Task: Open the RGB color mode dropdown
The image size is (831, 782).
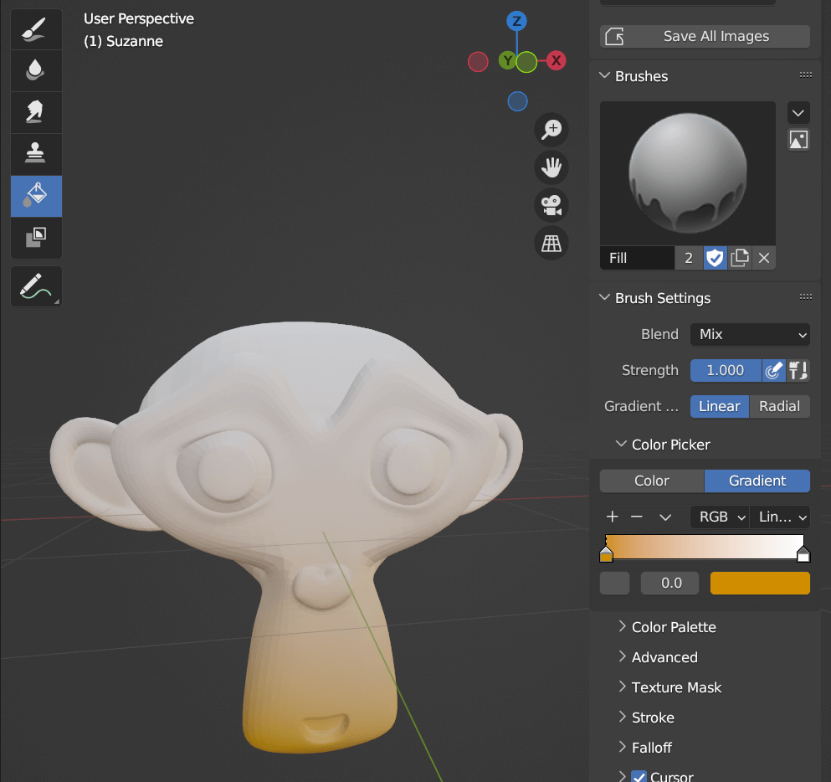Action: coord(720,517)
